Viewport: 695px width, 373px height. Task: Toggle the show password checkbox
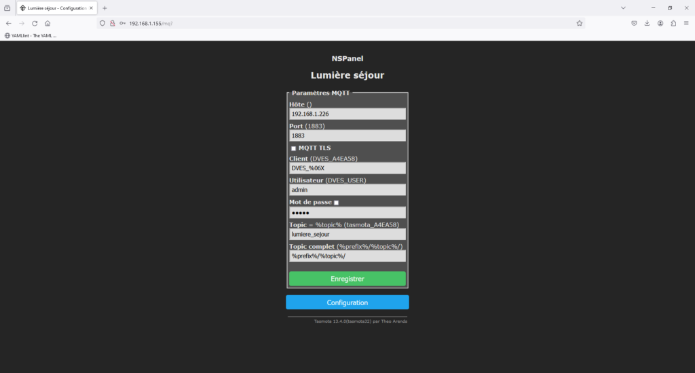[x=337, y=203]
